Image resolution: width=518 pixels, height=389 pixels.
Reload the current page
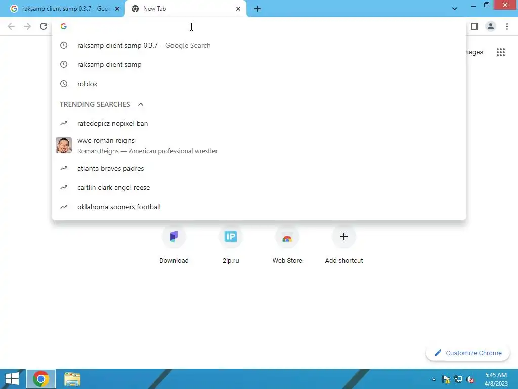click(x=44, y=26)
